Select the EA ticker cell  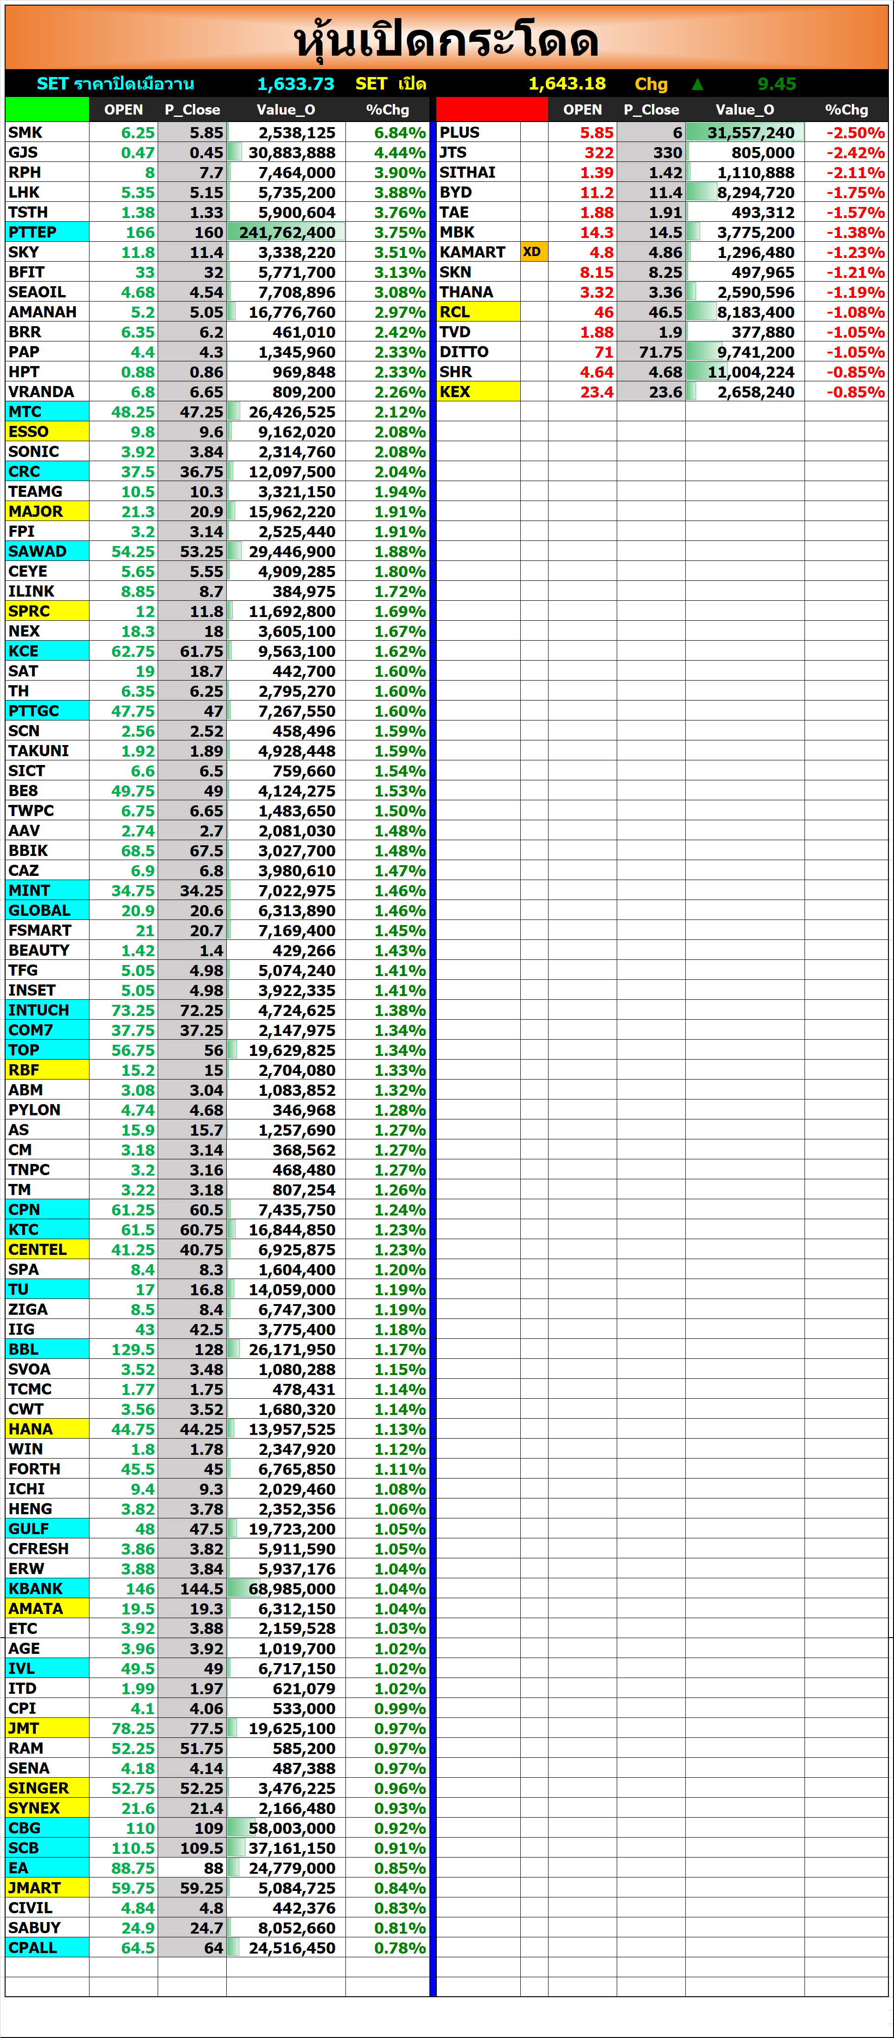(x=47, y=1868)
